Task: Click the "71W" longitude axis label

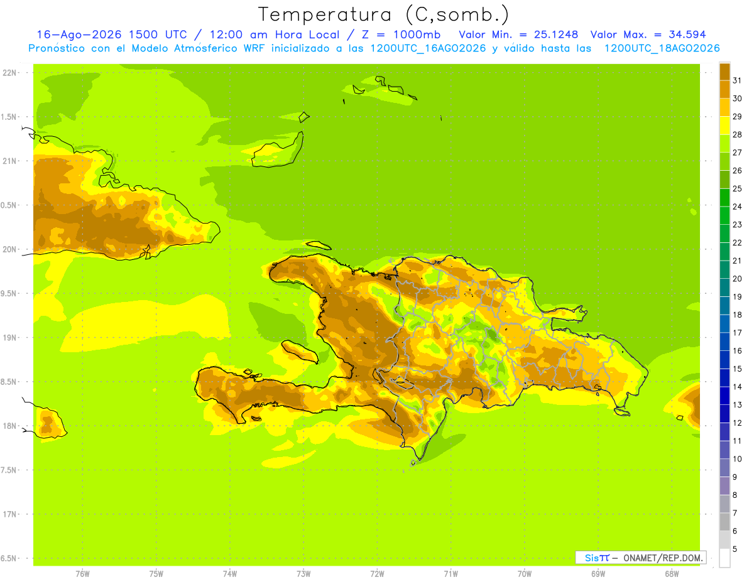Action: coord(451,574)
